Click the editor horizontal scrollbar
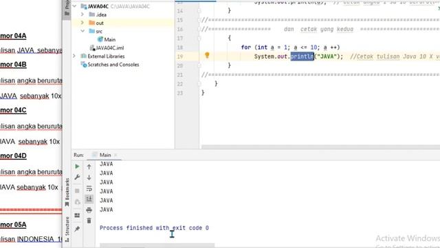The height and width of the screenshot is (248, 440). 320,147
